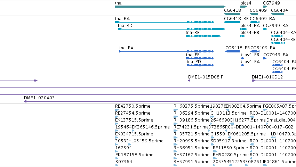This screenshot has height=167, width=296.
Task: Select the blos4-RA transcript glyph
Action: [244, 29]
